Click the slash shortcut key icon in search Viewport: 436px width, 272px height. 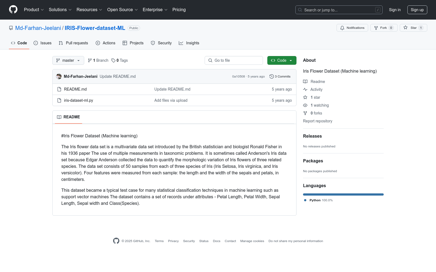378,10
